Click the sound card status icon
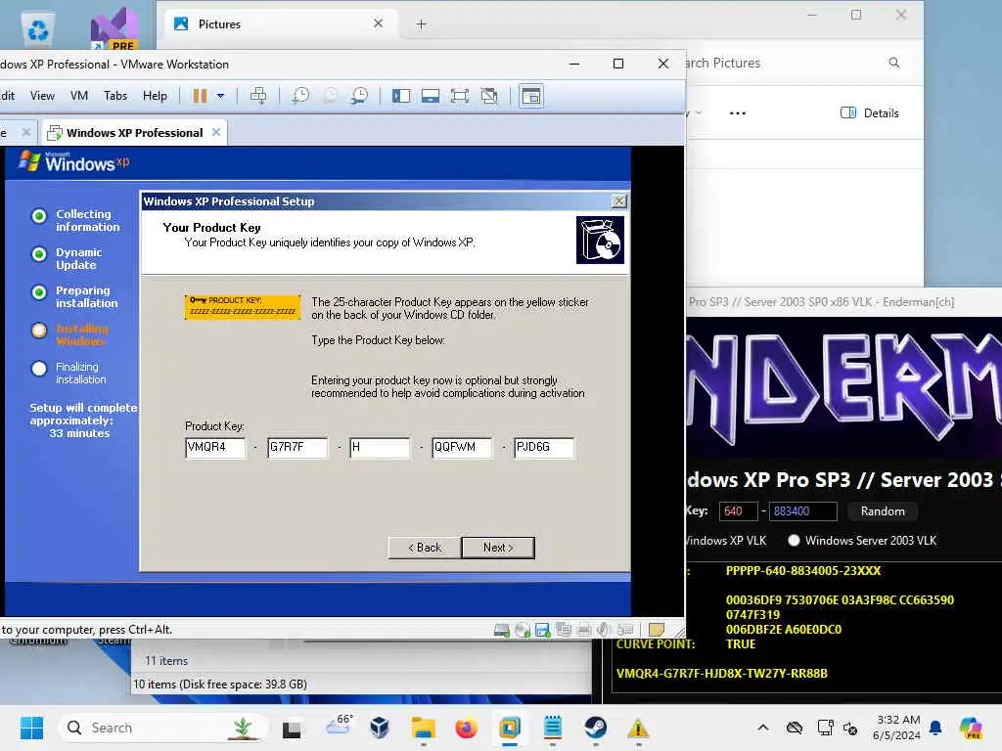 pyautogui.click(x=604, y=631)
